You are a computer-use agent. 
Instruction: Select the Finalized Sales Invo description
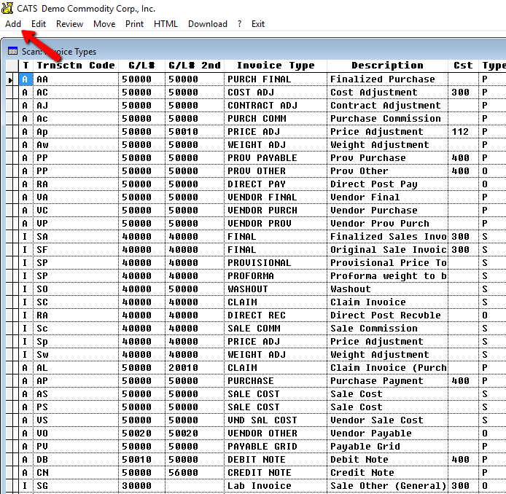tap(387, 237)
